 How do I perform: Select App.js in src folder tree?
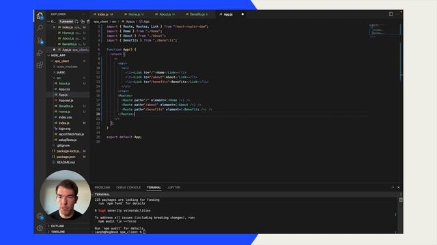click(x=63, y=95)
